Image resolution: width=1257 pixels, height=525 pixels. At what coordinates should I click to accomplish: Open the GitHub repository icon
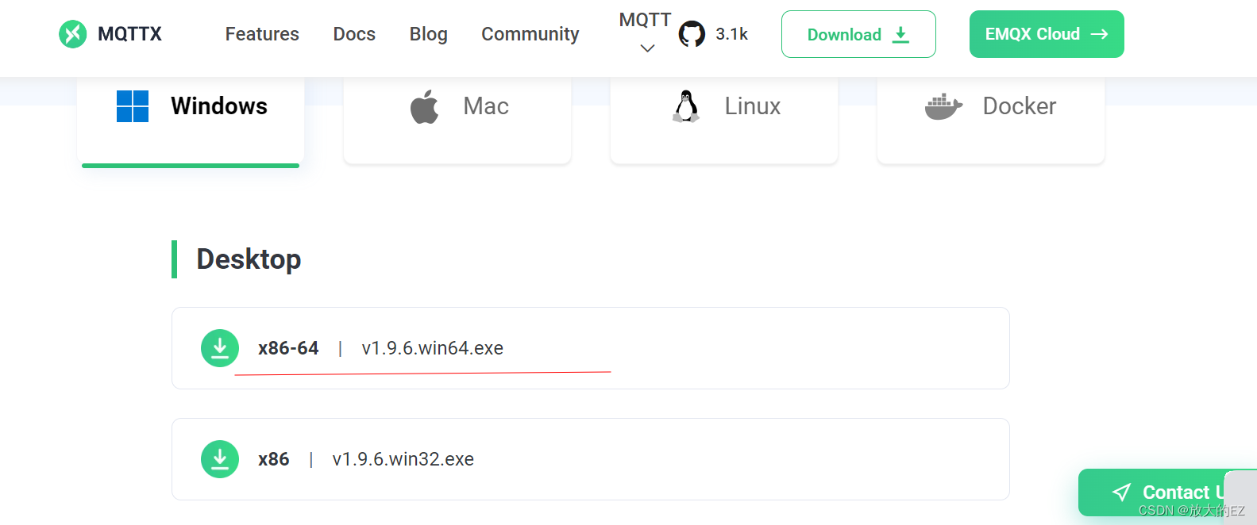[692, 34]
